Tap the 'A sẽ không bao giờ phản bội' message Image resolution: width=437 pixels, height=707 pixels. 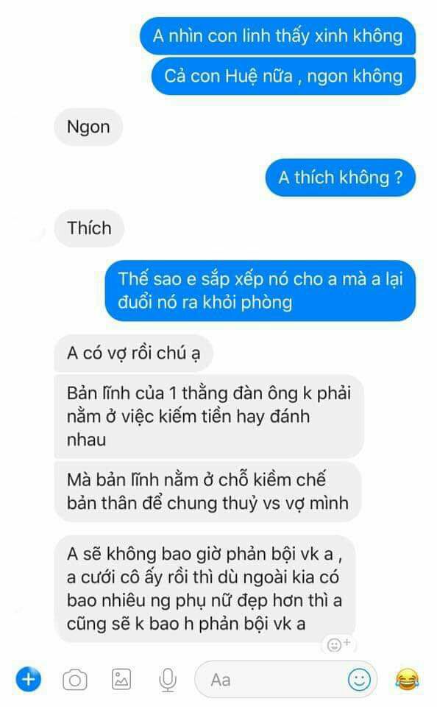click(x=205, y=589)
